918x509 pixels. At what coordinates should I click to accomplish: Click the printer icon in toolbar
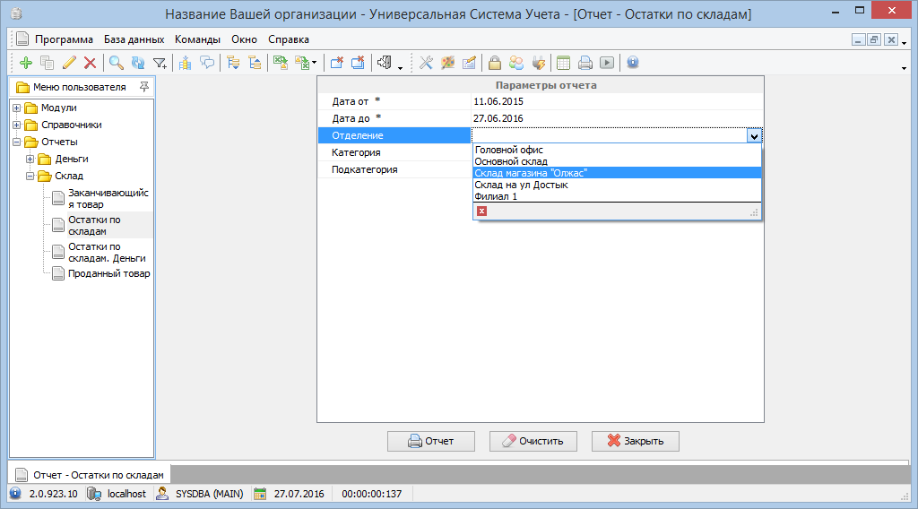click(x=585, y=63)
